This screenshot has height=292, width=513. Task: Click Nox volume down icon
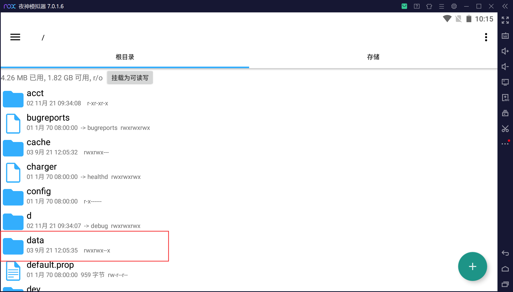point(505,67)
